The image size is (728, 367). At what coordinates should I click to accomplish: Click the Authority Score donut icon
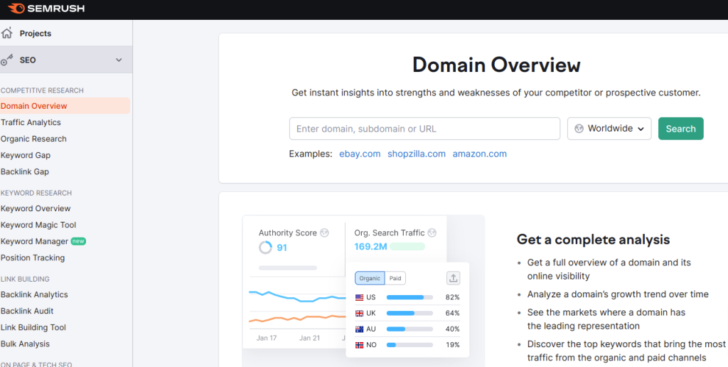pos(266,248)
